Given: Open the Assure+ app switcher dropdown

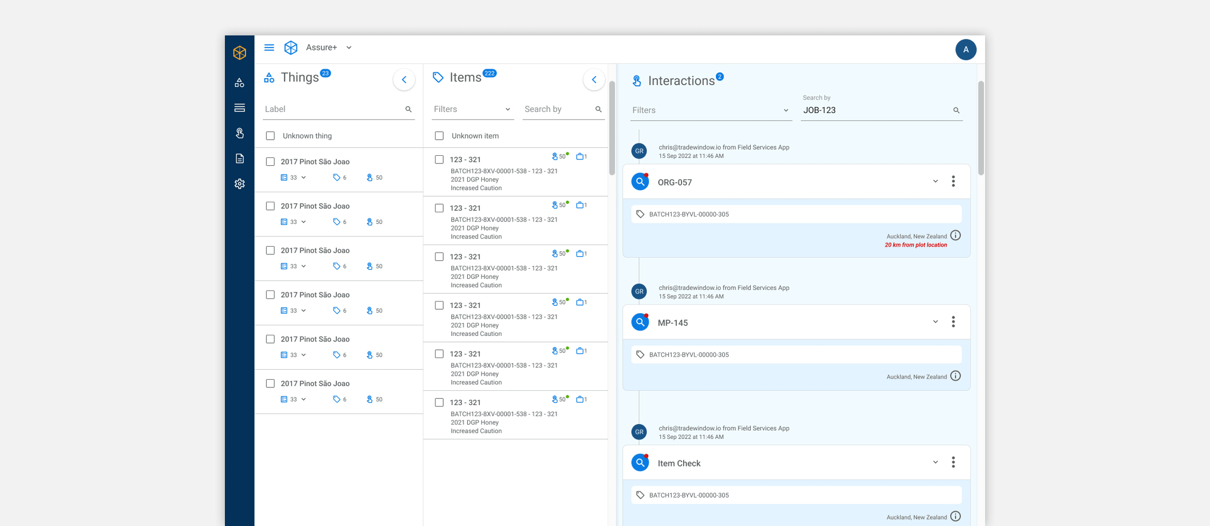Looking at the screenshot, I should coord(349,47).
